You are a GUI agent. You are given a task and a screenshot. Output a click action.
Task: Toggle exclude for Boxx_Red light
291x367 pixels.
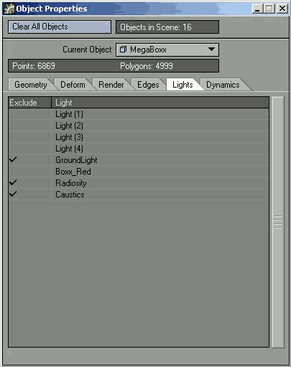[x=29, y=172]
